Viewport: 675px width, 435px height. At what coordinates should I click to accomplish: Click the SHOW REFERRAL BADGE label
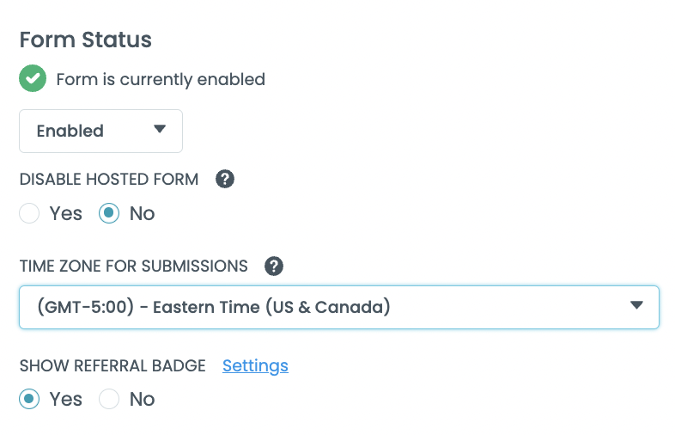(x=112, y=365)
